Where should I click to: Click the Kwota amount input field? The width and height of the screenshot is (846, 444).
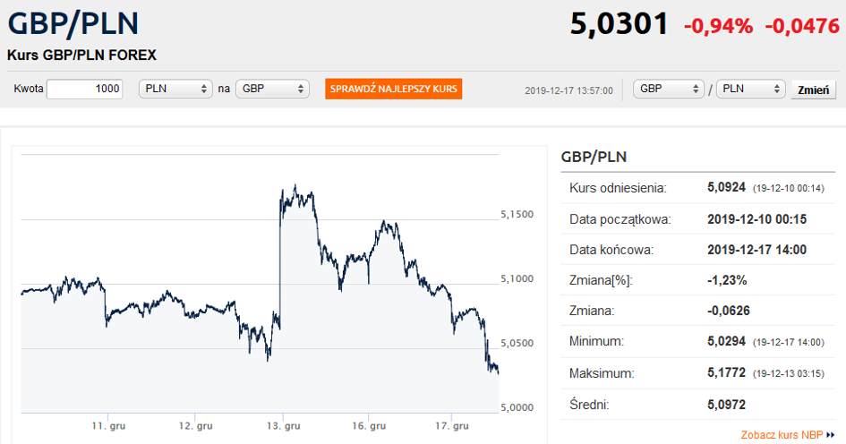click(x=84, y=90)
